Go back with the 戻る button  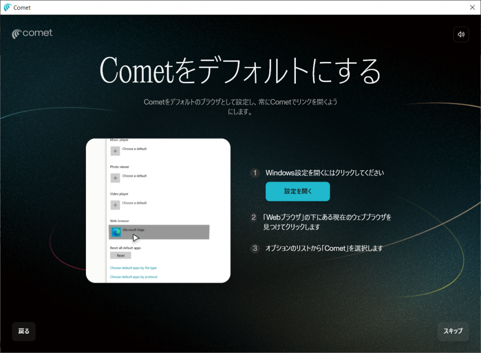24,331
